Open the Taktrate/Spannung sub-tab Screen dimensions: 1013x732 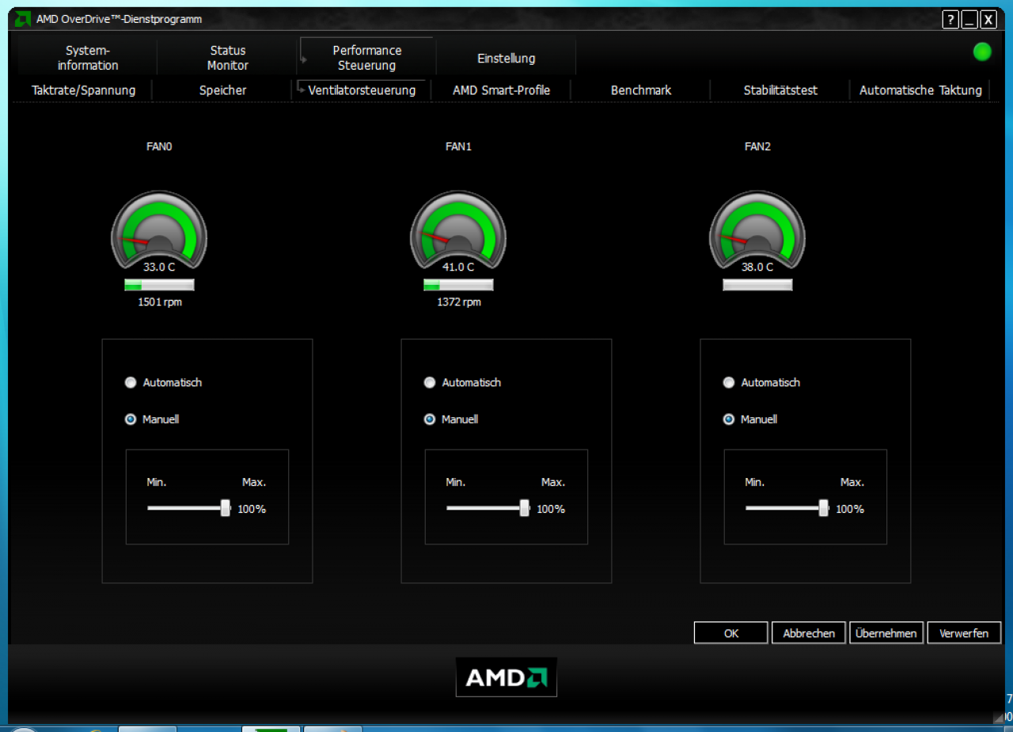(84, 90)
